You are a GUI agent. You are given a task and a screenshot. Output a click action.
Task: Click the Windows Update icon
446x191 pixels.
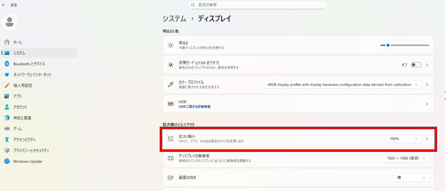tap(7, 161)
